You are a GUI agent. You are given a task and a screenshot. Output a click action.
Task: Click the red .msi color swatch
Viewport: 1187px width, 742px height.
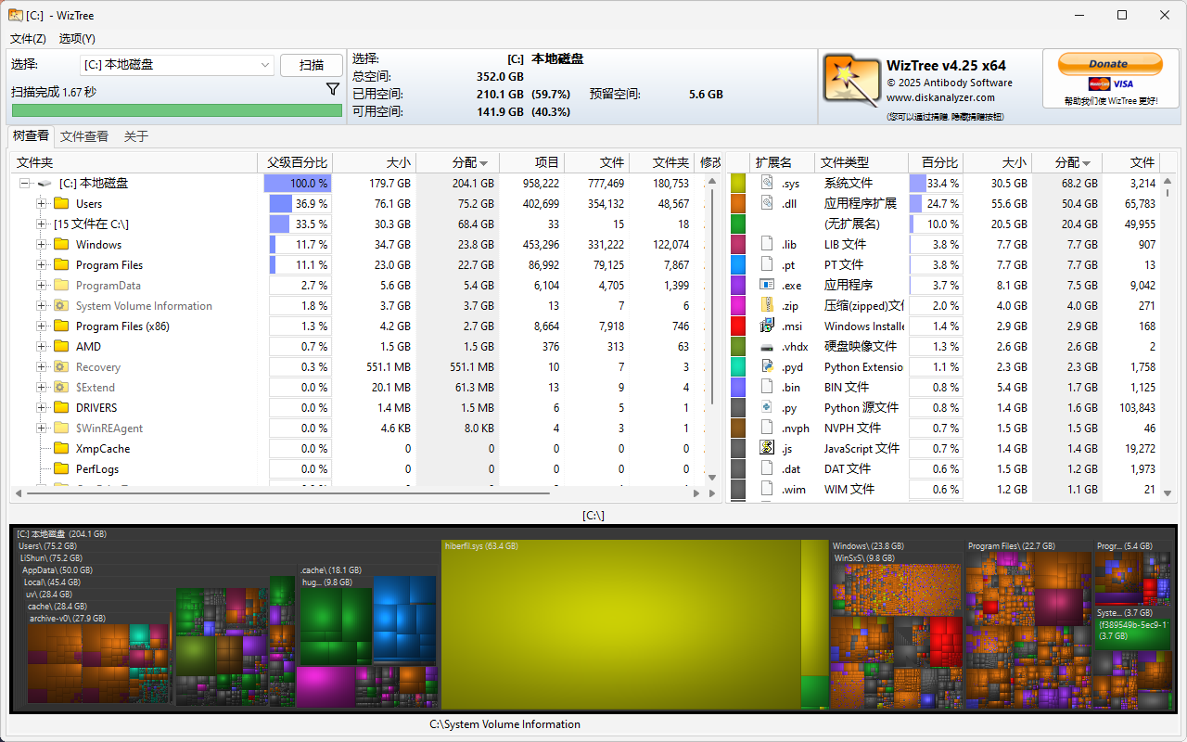point(738,326)
